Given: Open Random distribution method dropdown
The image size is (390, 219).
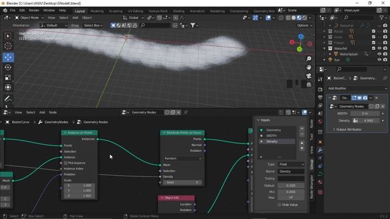Looking at the screenshot, I should 182,158.
